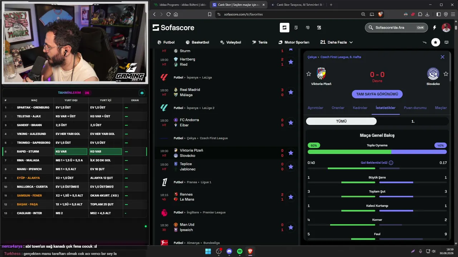458x257 pixels.
Task: Select the TÜMÜ period filter
Action: (341, 121)
